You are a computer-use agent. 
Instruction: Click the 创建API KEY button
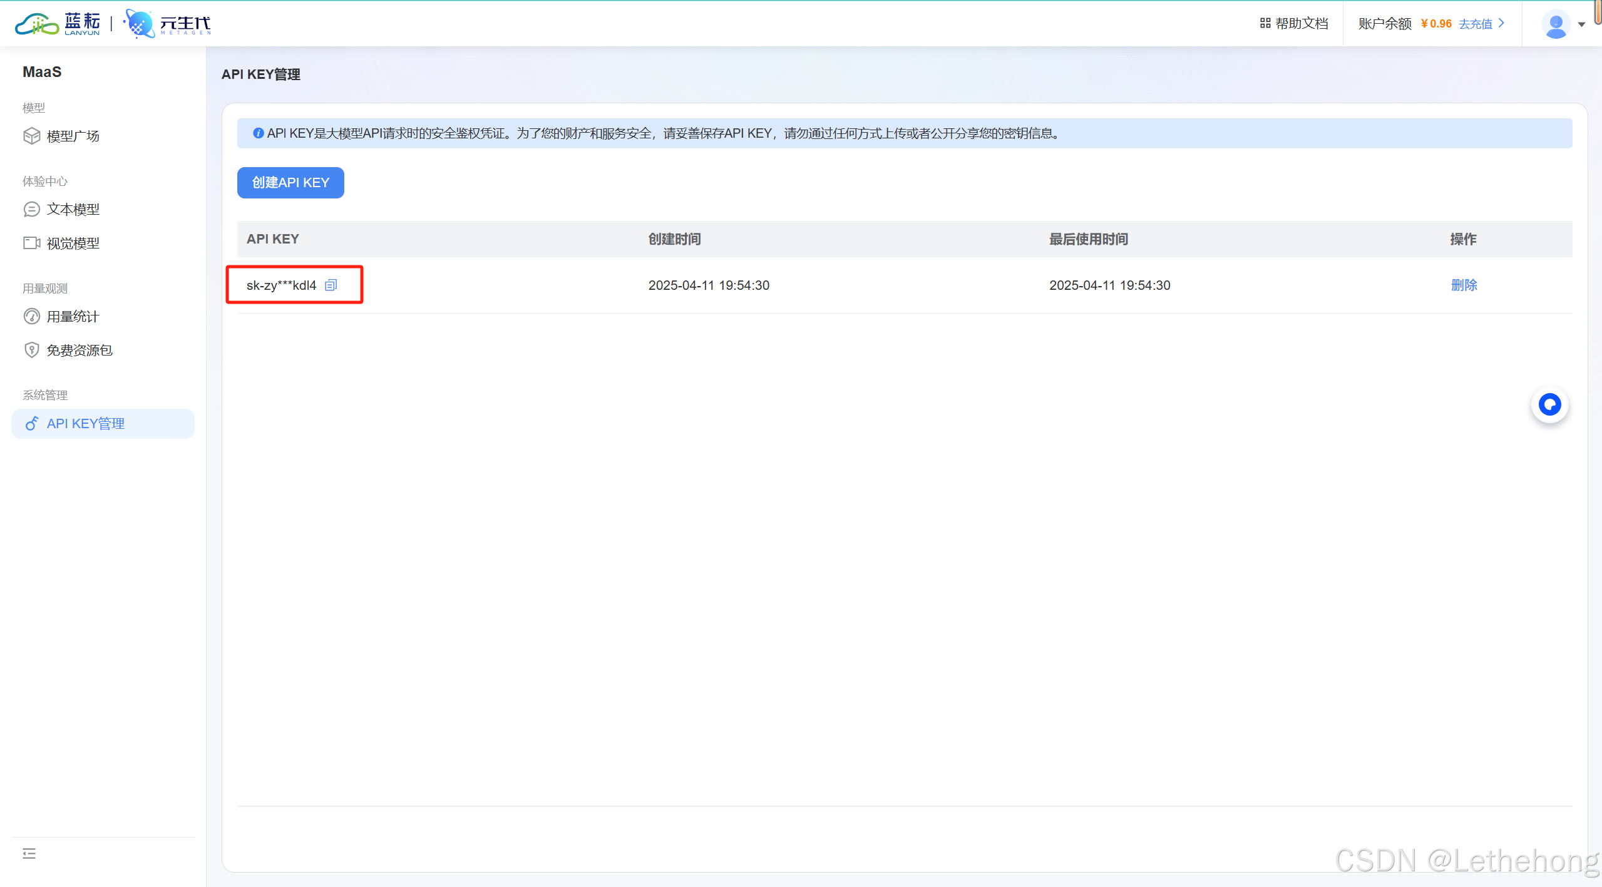tap(290, 183)
